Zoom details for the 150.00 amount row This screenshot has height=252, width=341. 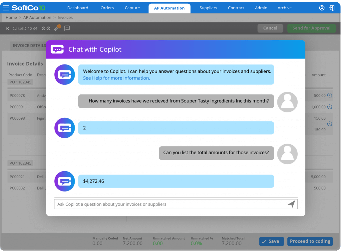pyautogui.click(x=330, y=124)
